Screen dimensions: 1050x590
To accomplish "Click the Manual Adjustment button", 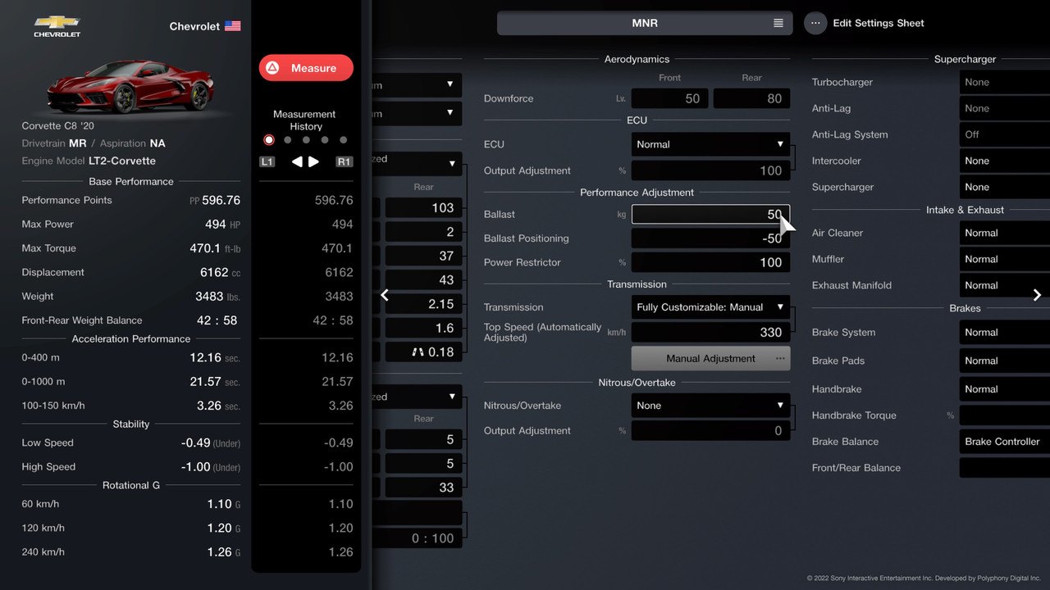I will click(710, 358).
